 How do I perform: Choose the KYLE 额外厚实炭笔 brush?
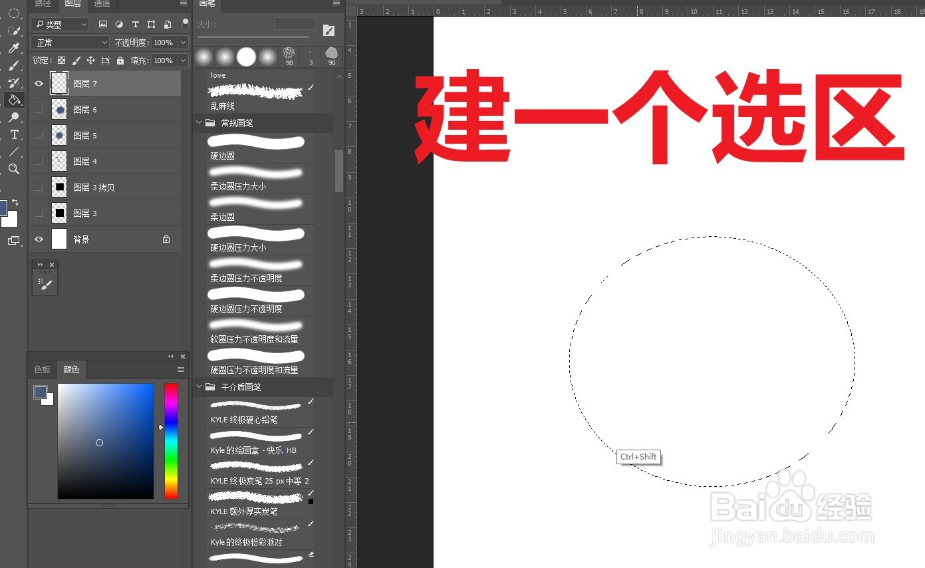(260, 503)
